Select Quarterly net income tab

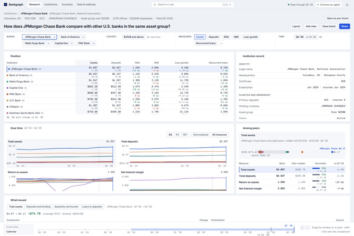pyautogui.click(x=66, y=207)
